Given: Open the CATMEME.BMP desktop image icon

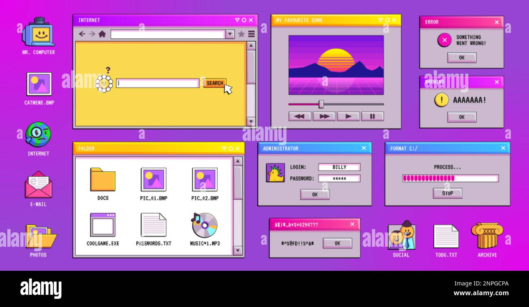Looking at the screenshot, I should click(x=39, y=84).
